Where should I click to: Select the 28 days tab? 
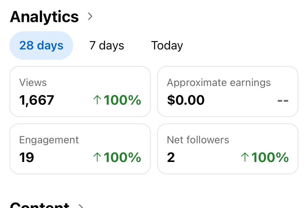tap(41, 45)
